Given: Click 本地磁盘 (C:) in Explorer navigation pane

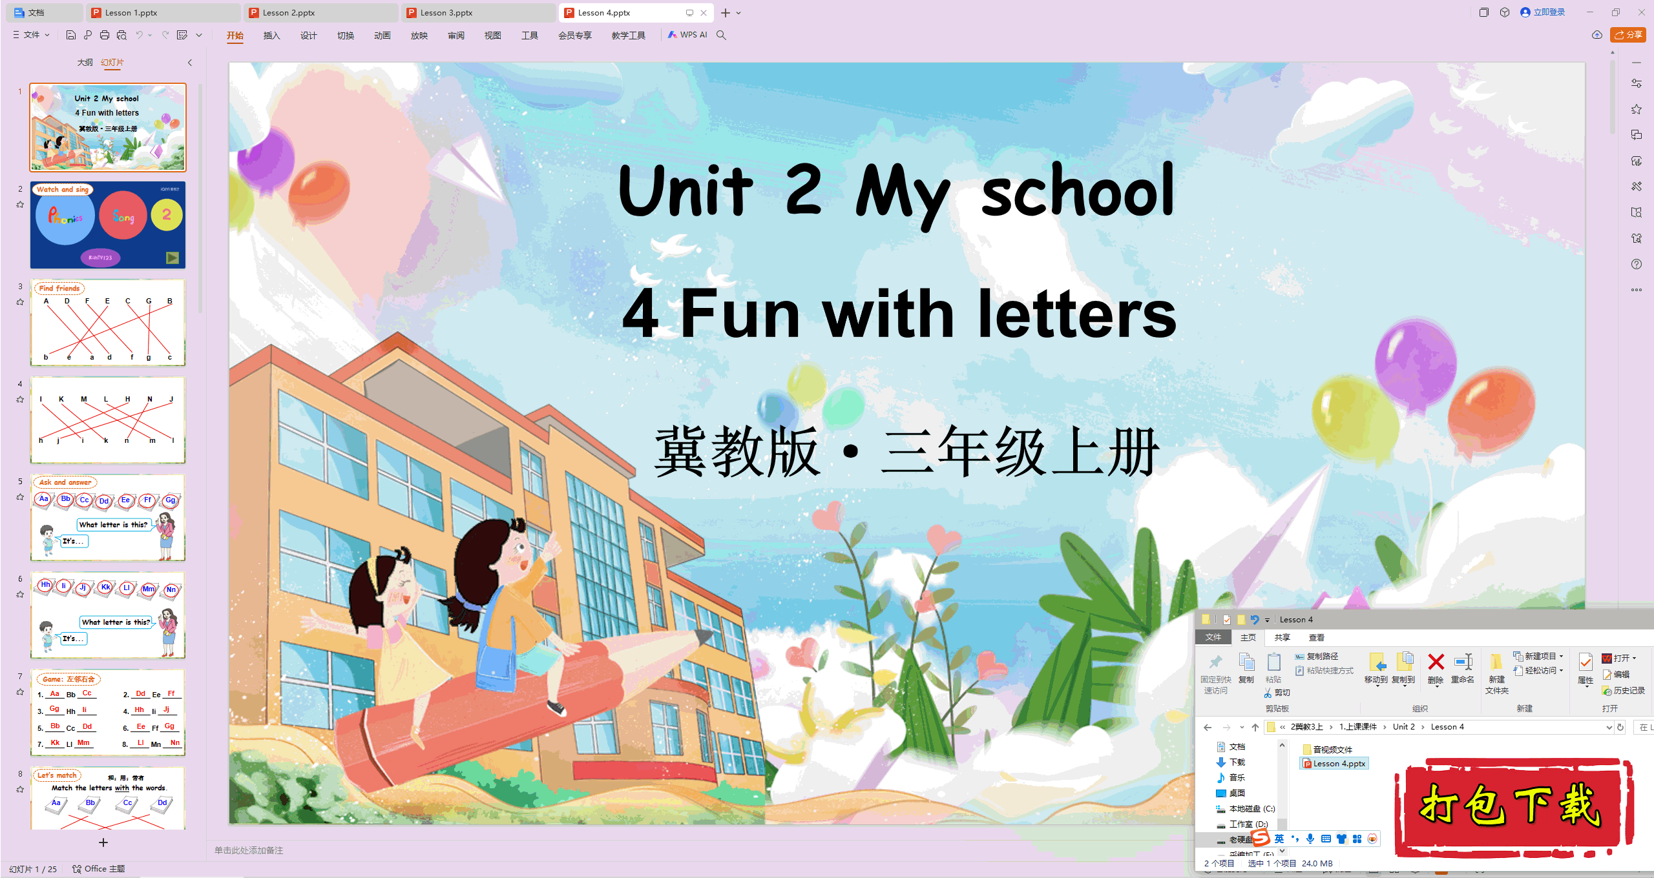Looking at the screenshot, I should click(1246, 808).
